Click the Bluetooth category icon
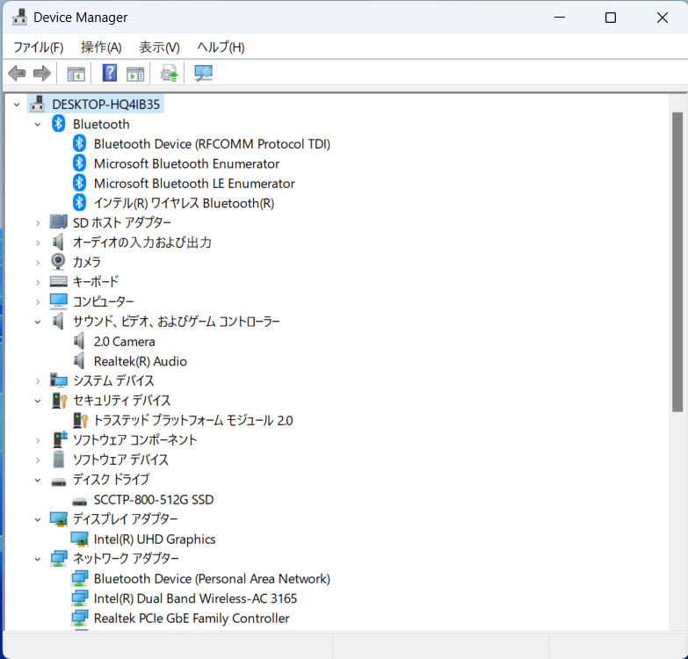Viewport: 688px width, 659px height. pos(58,124)
